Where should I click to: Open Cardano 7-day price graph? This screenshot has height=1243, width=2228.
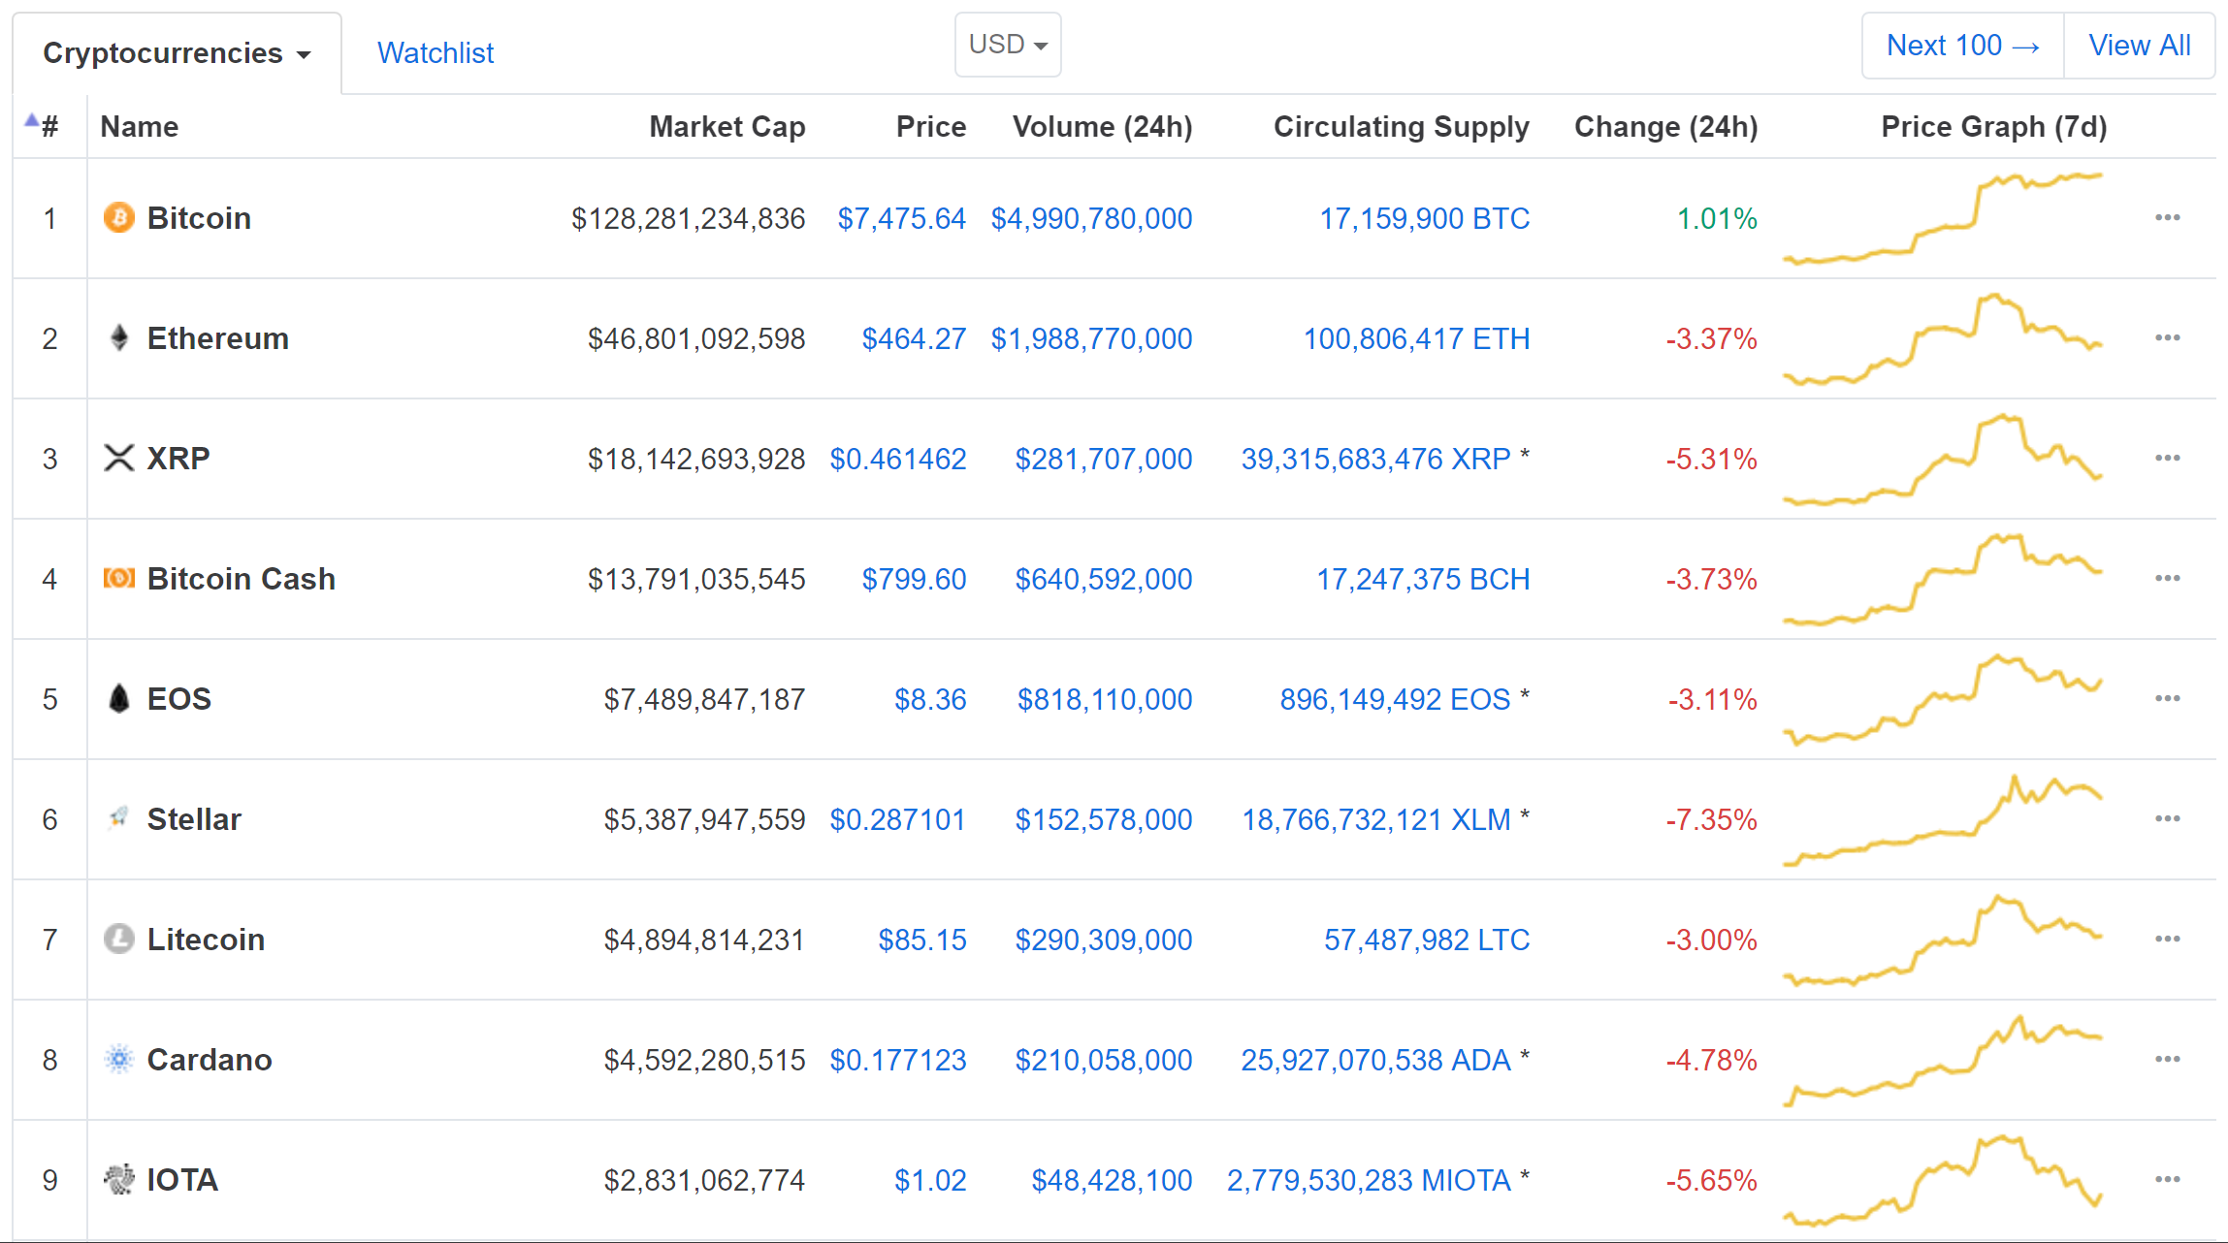tap(1943, 1060)
